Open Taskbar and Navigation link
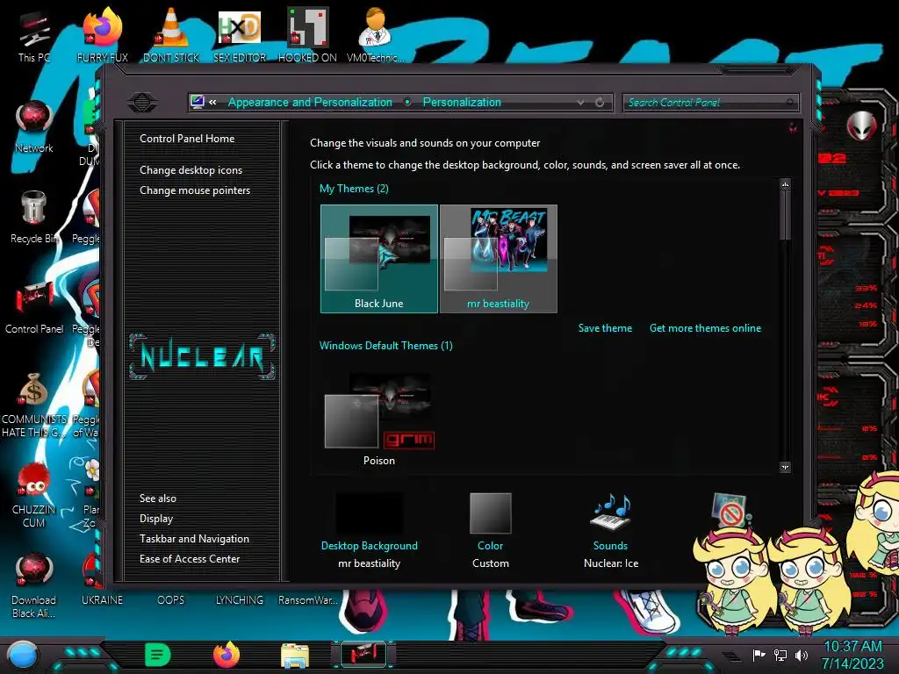 [x=194, y=539]
